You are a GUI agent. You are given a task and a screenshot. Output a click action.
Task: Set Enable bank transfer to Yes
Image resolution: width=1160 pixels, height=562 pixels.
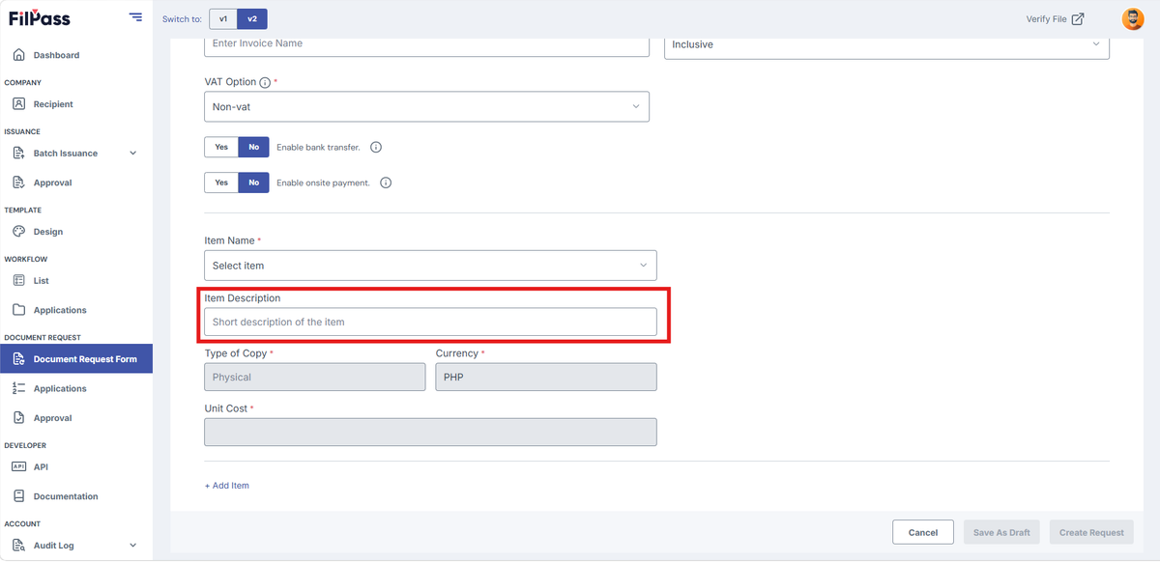[x=221, y=148]
